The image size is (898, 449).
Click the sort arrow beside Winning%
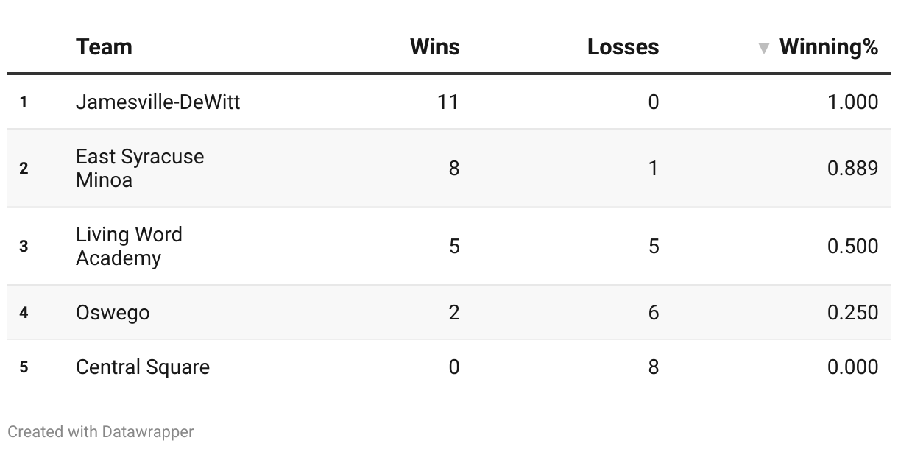click(764, 48)
